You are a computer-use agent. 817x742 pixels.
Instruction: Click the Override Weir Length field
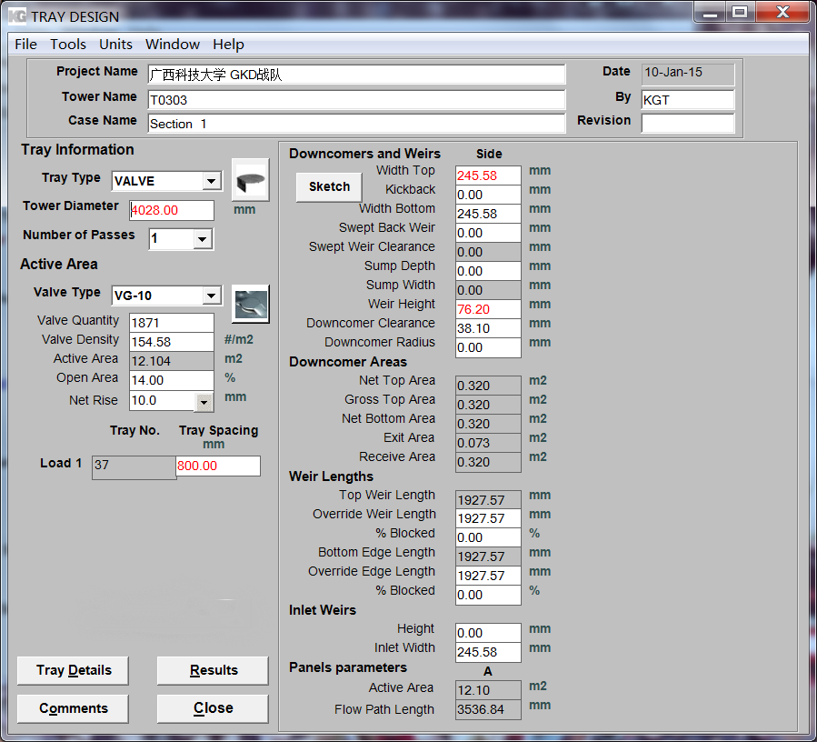pos(488,519)
